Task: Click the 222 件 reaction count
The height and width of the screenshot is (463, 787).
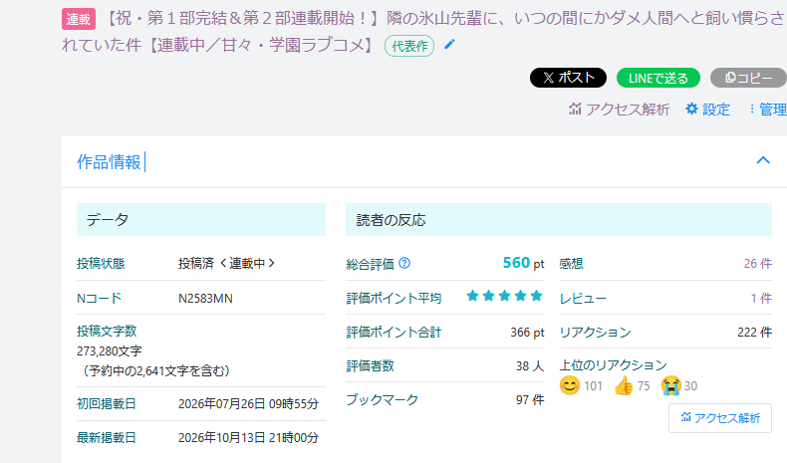Action: 754,333
